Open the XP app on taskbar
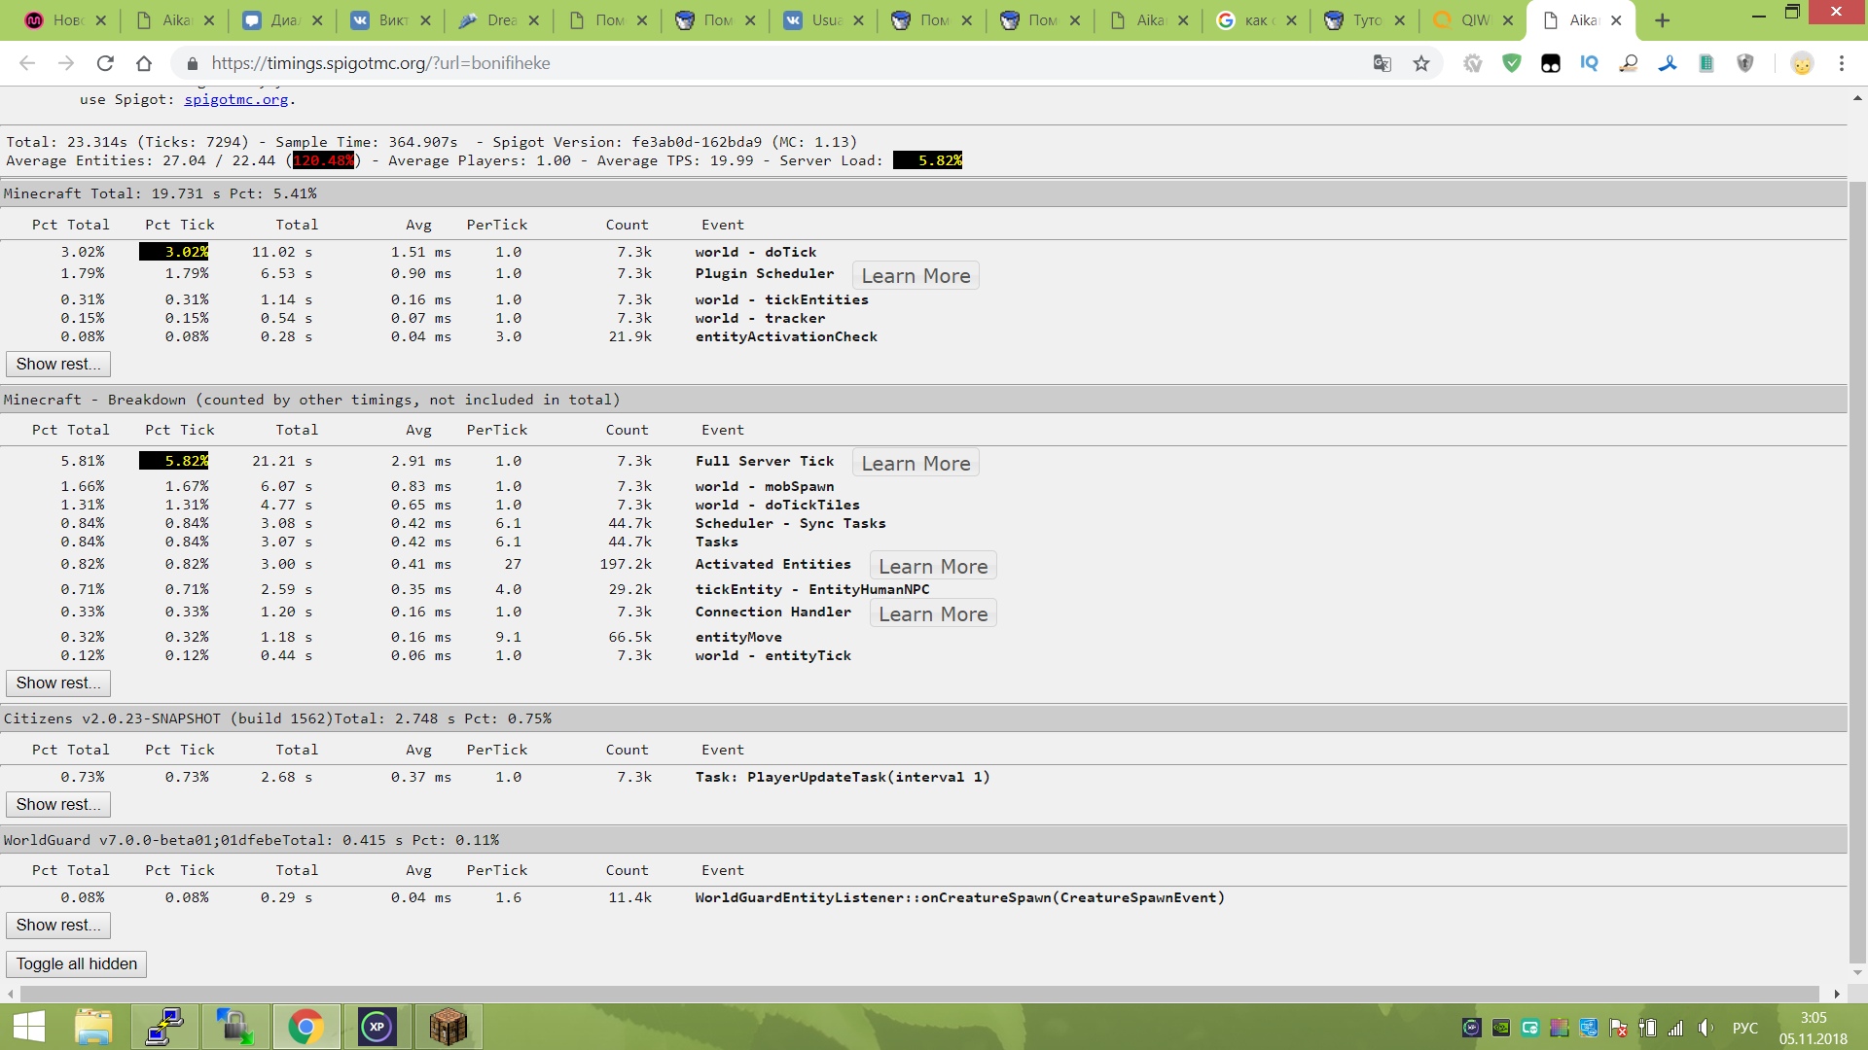This screenshot has width=1868, height=1050. [x=377, y=1027]
